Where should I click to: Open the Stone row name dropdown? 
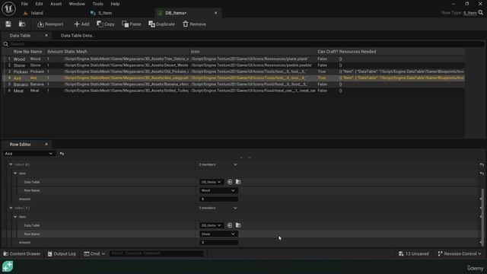point(218,234)
